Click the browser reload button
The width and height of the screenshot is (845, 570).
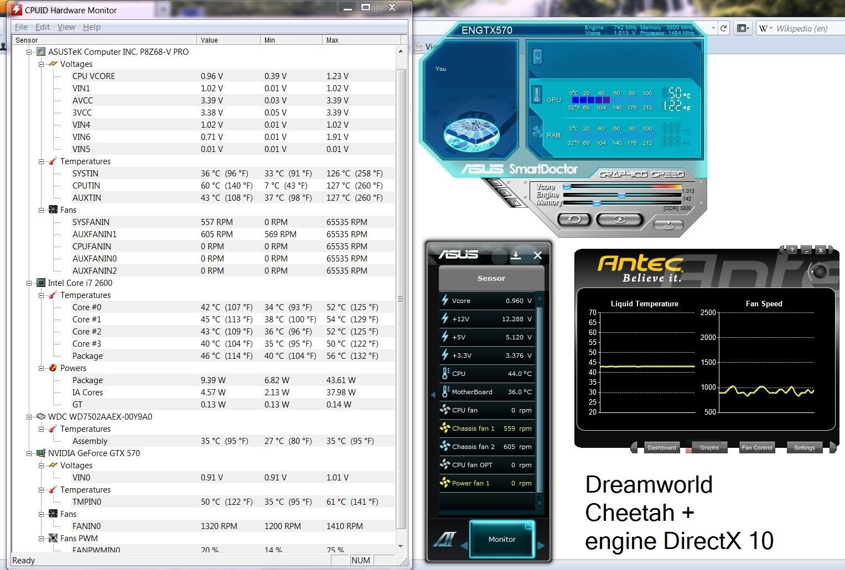pyautogui.click(x=723, y=28)
